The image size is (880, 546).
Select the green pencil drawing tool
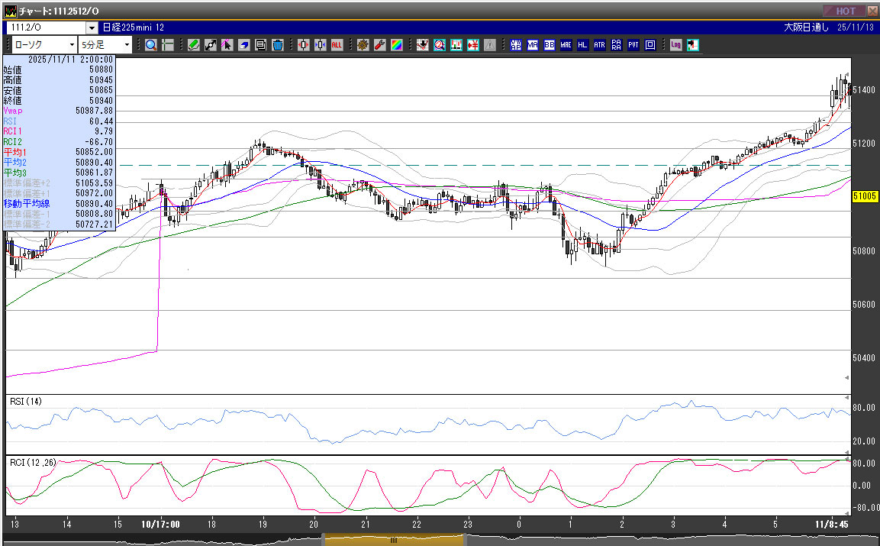coord(193,45)
